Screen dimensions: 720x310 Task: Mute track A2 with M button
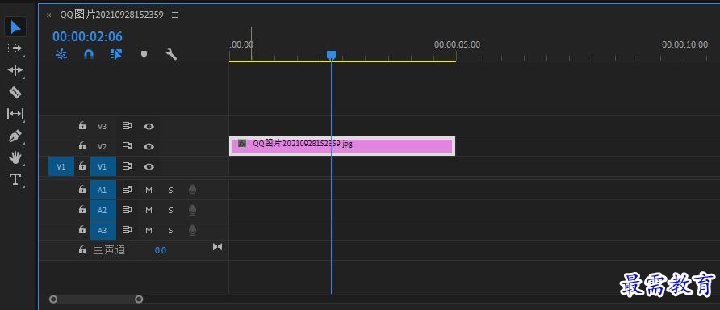pyautogui.click(x=149, y=211)
